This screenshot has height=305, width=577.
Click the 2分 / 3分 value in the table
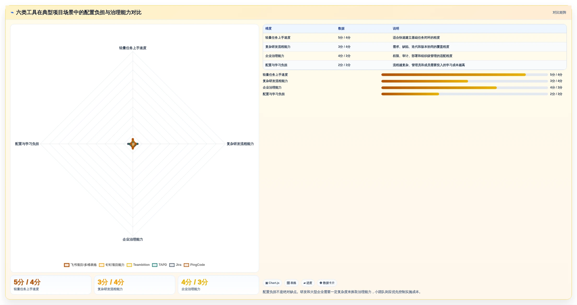click(344, 65)
